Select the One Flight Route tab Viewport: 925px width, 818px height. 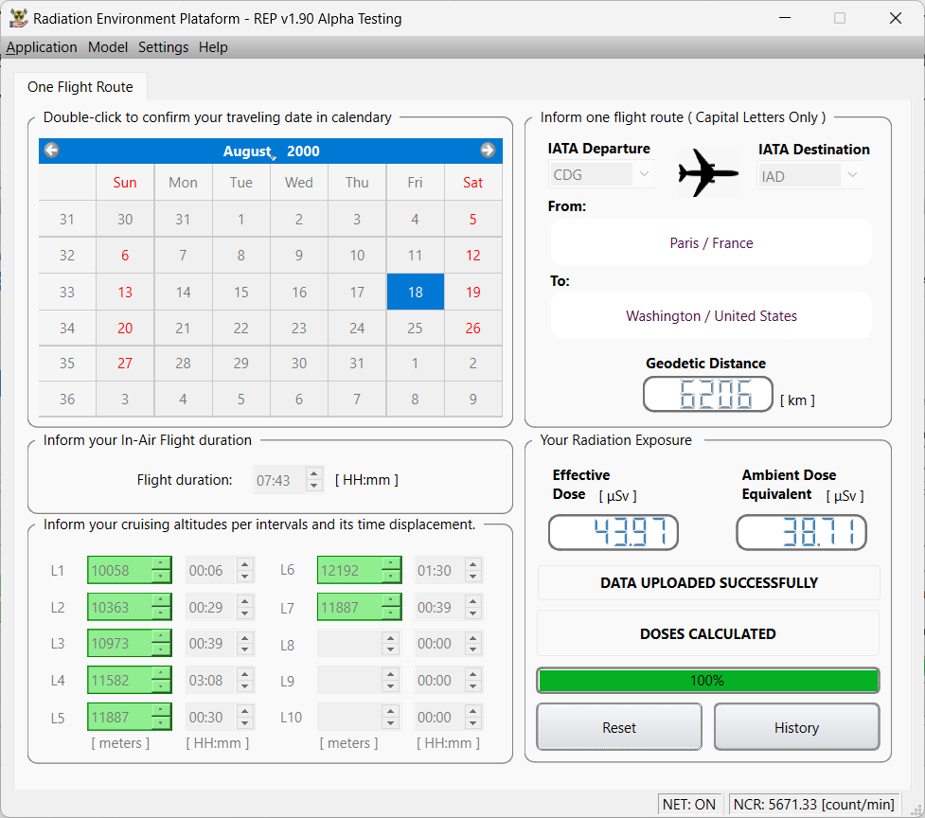(80, 87)
